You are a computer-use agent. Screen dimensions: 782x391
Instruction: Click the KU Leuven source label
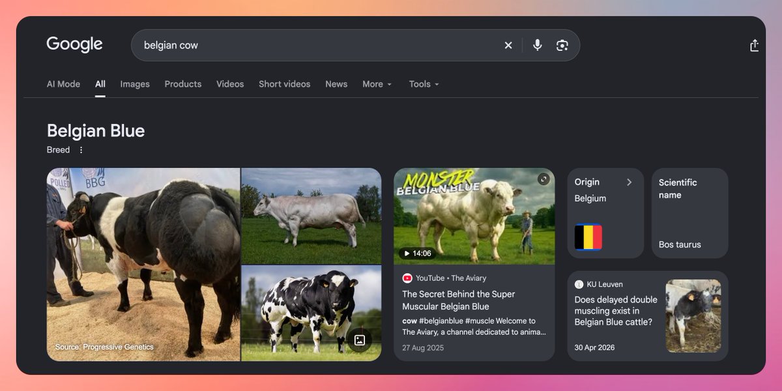pyautogui.click(x=605, y=284)
